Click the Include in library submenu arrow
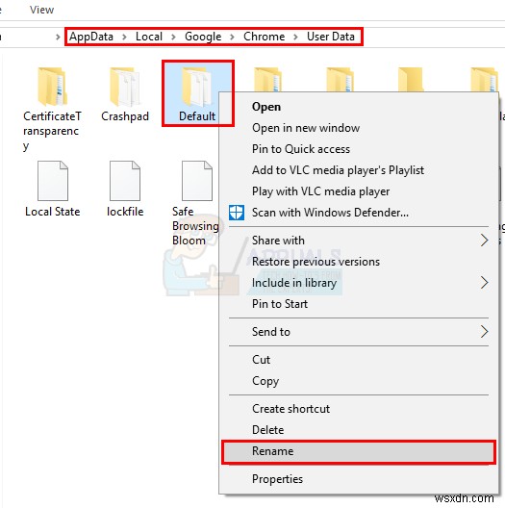505x508 pixels. pos(484,283)
